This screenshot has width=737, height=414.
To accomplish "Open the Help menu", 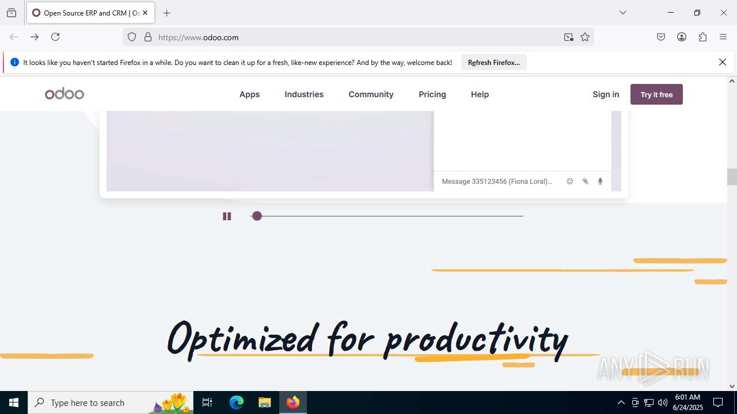I will click(480, 94).
